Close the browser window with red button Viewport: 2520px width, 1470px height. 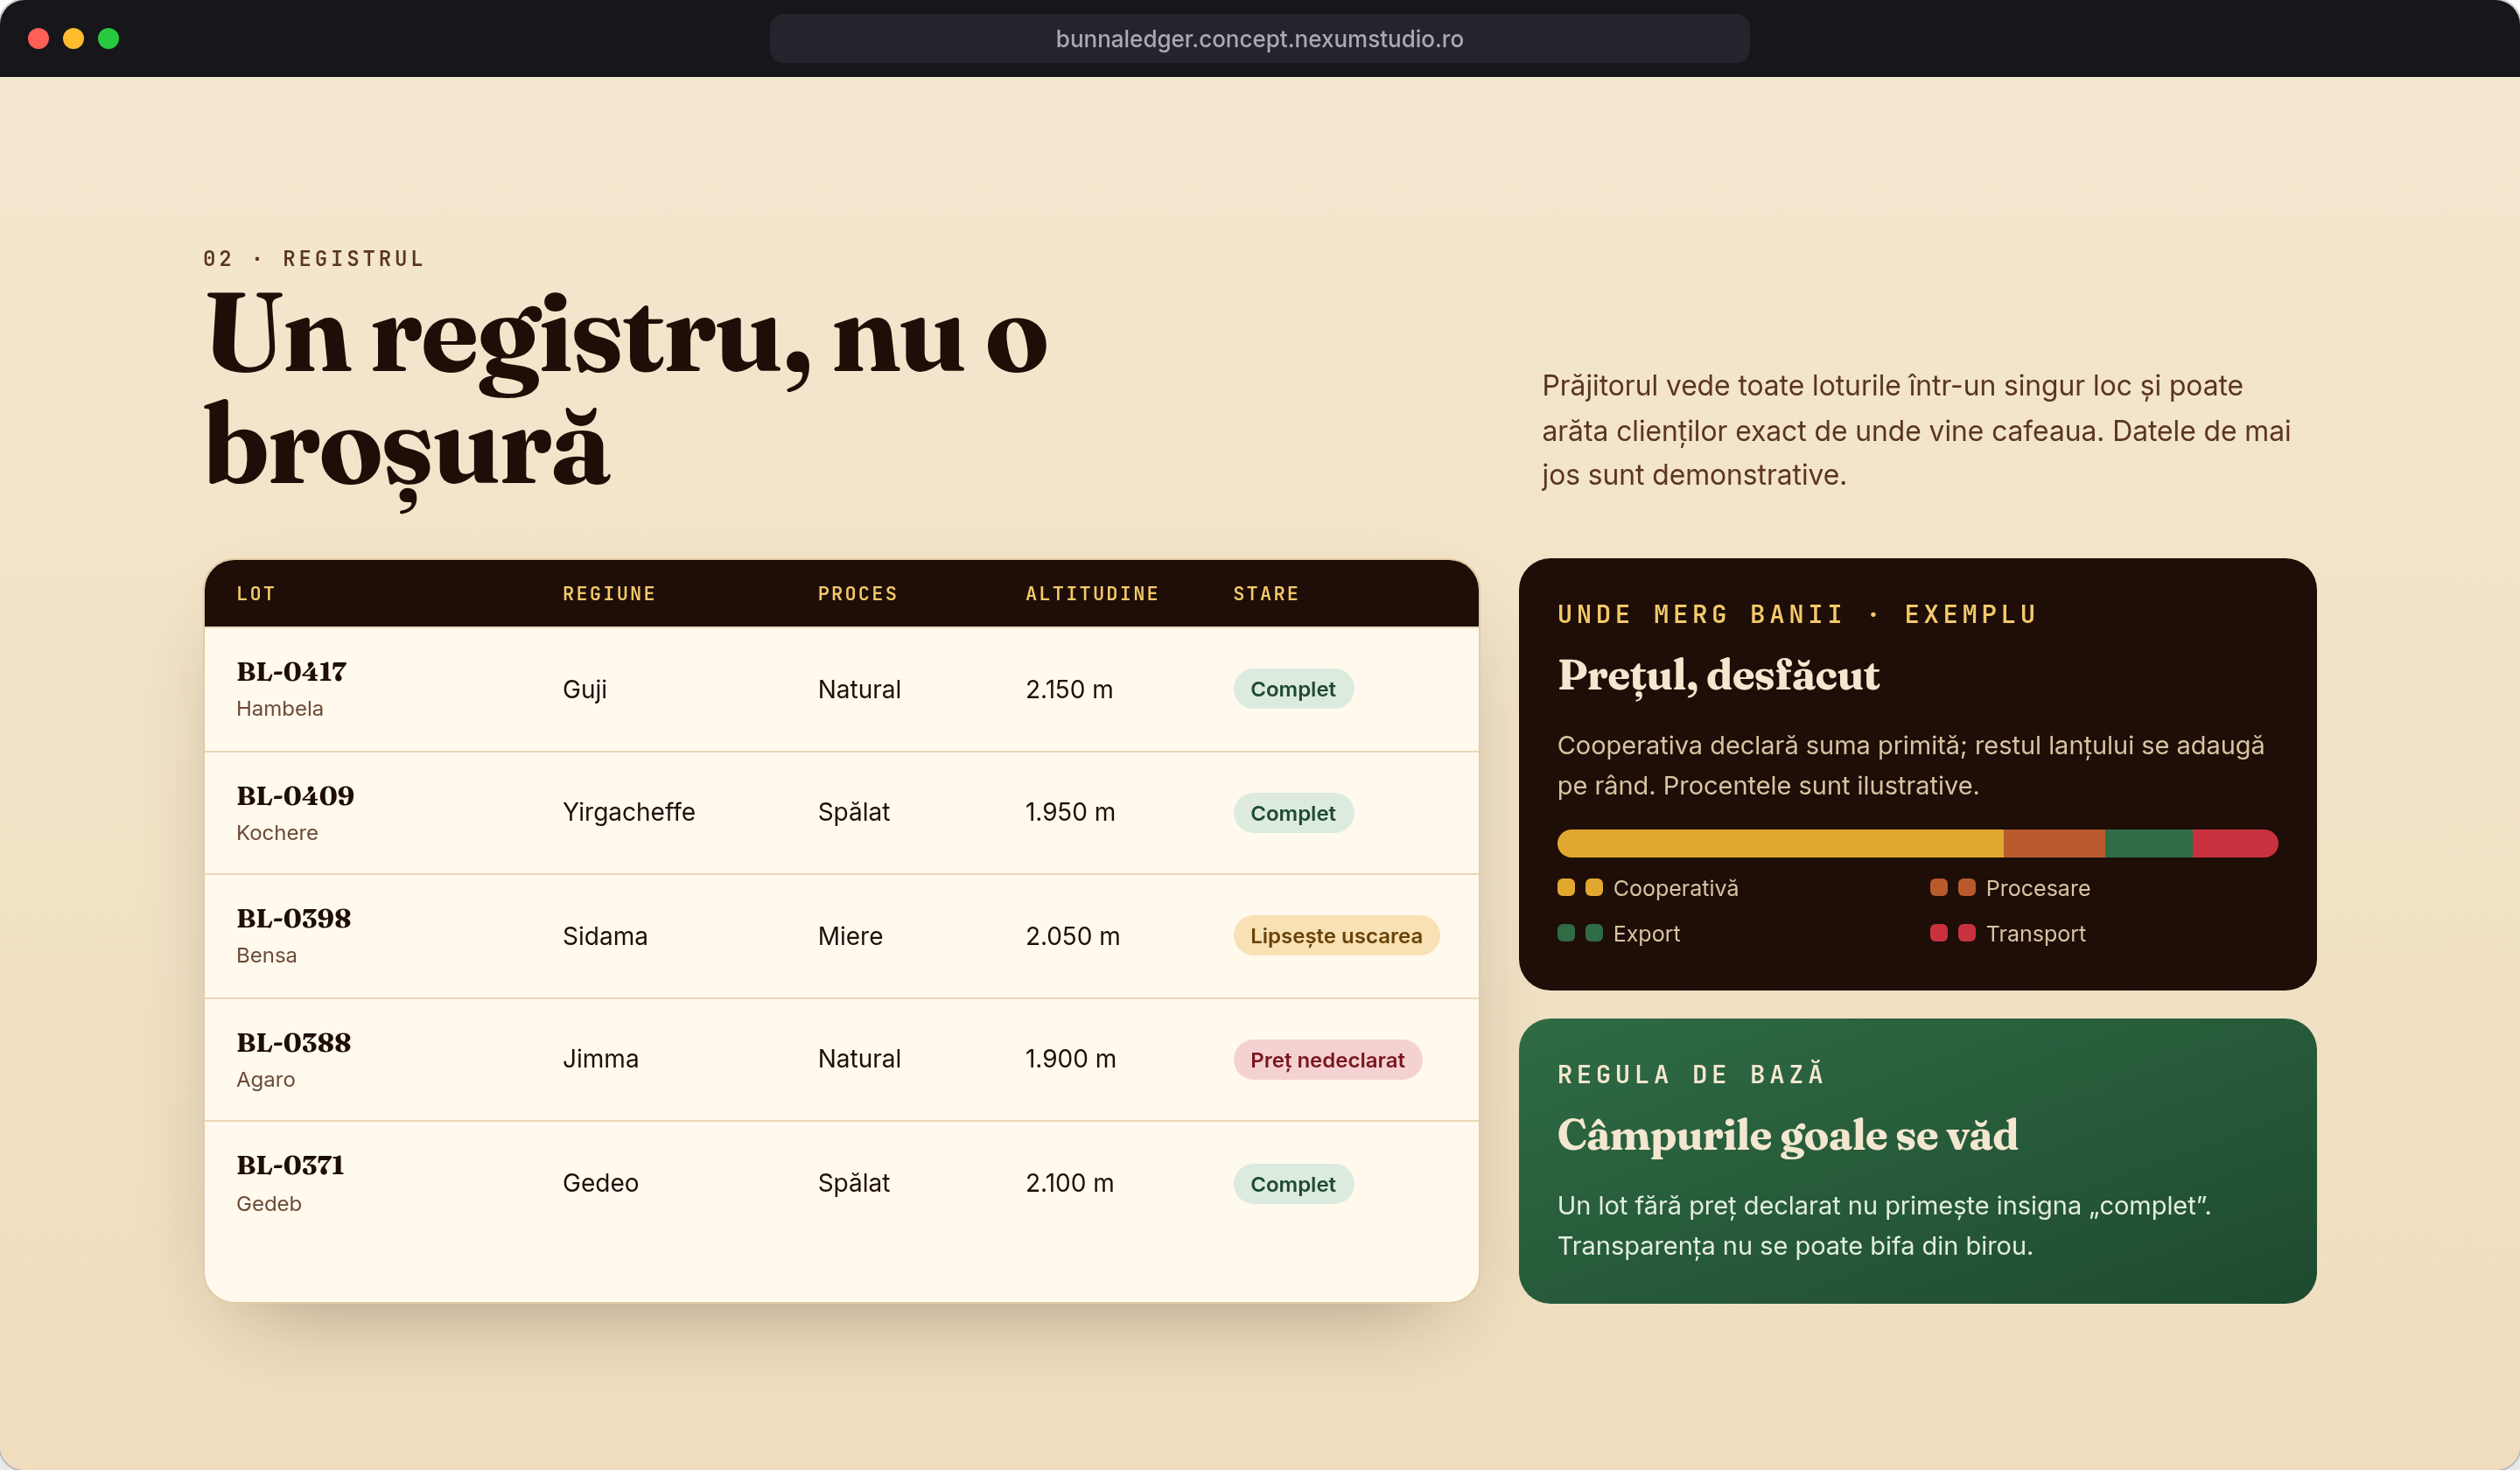pyautogui.click(x=39, y=39)
